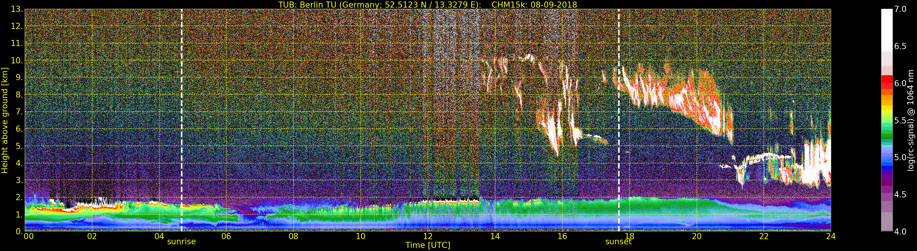The width and height of the screenshot is (917, 251).
Task: Click the colorbar tick label '6.0'
Action: (x=900, y=83)
